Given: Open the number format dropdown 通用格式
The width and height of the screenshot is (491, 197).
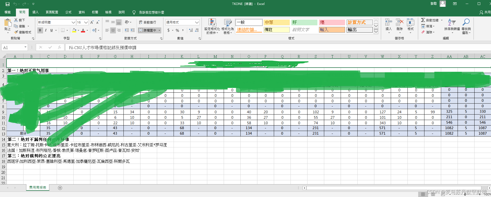Looking at the screenshot, I should pyautogui.click(x=197, y=22).
